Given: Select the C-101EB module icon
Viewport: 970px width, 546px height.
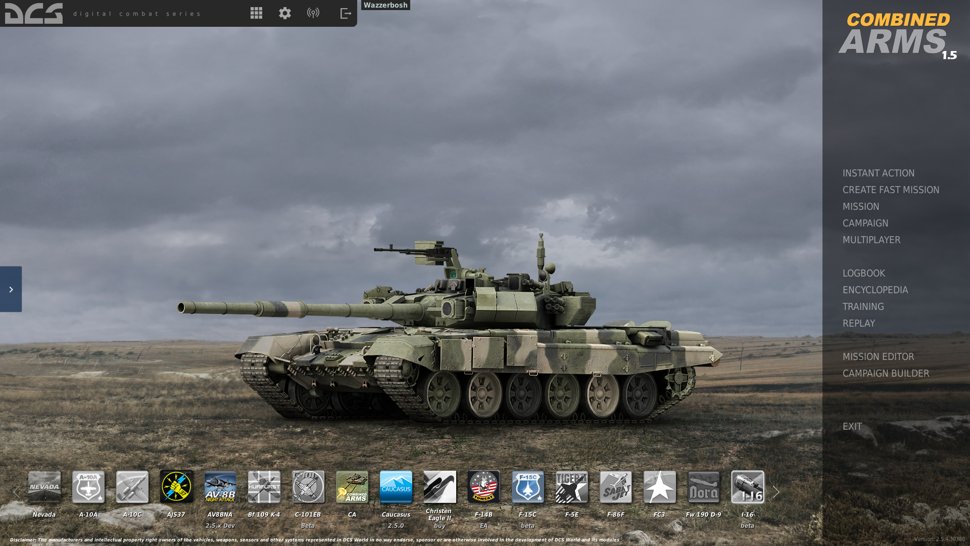Looking at the screenshot, I should [308, 487].
